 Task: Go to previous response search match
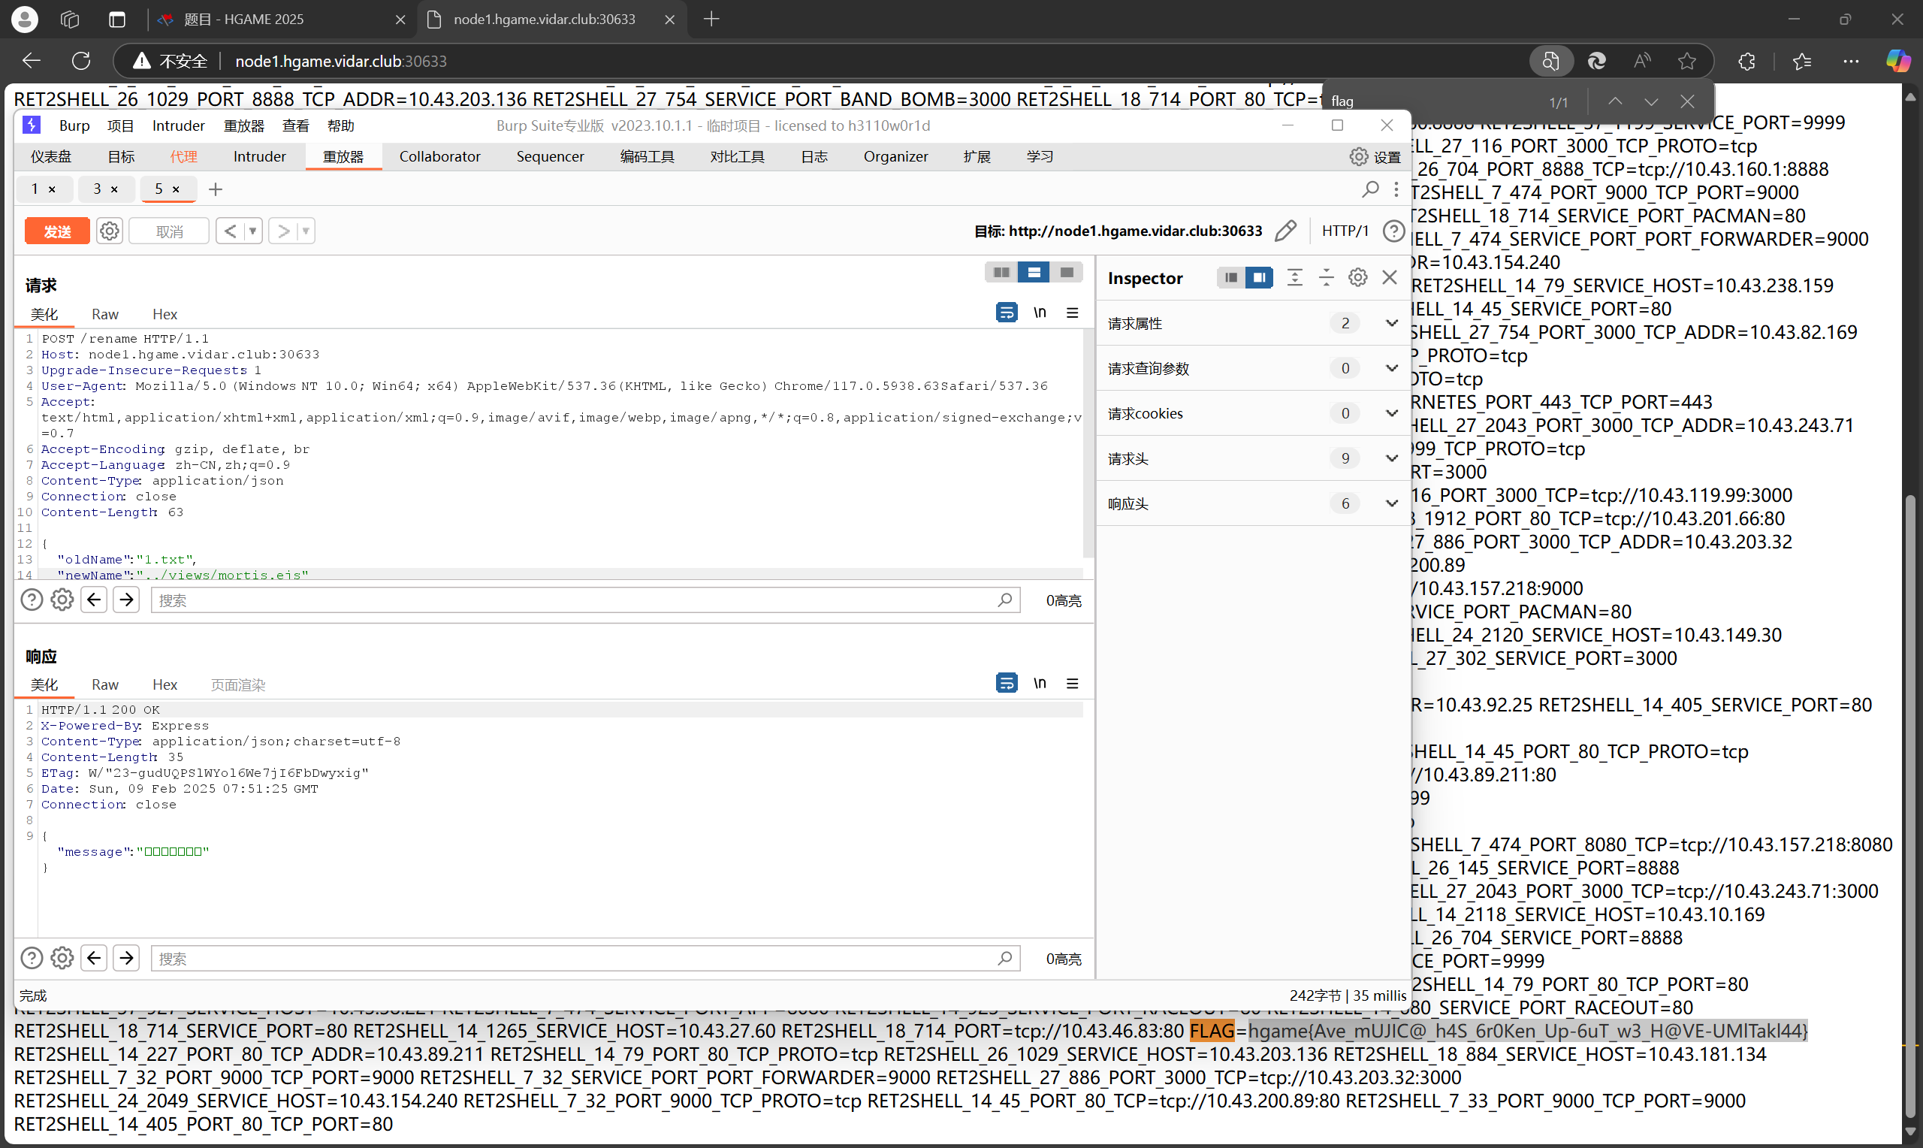click(95, 959)
